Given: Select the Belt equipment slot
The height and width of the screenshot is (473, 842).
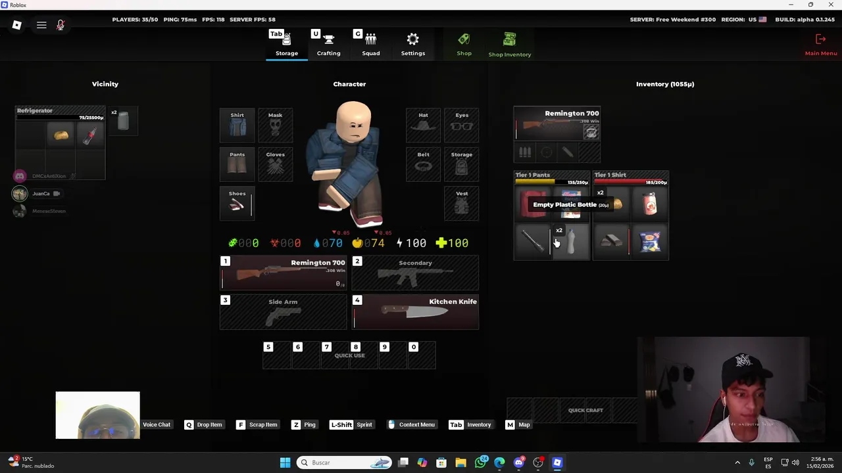Looking at the screenshot, I should click(423, 164).
